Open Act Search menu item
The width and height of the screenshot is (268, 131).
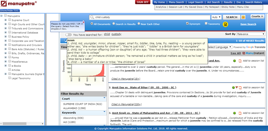tap(214, 2)
